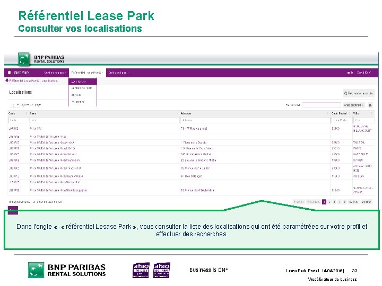This screenshot has width=382, height=286.
Task: Open the lignes par page dropdown
Action: [x=14, y=105]
